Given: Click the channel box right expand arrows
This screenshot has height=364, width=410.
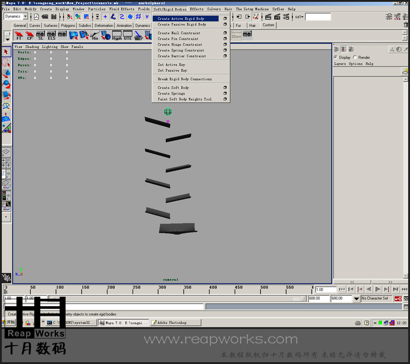Looking at the screenshot, I should point(390,282).
